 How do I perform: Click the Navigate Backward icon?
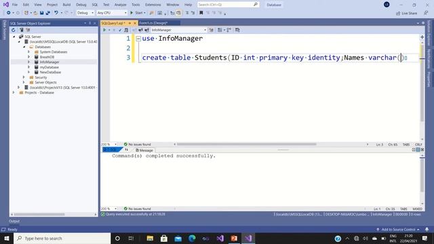9,13
